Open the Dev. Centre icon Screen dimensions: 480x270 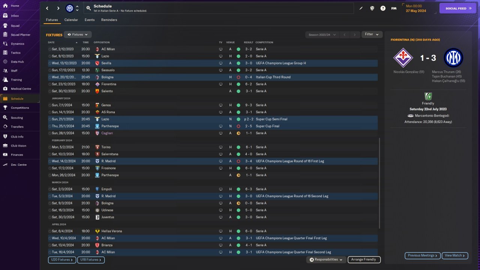5,165
